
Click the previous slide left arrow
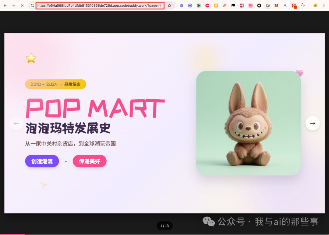coord(16,123)
